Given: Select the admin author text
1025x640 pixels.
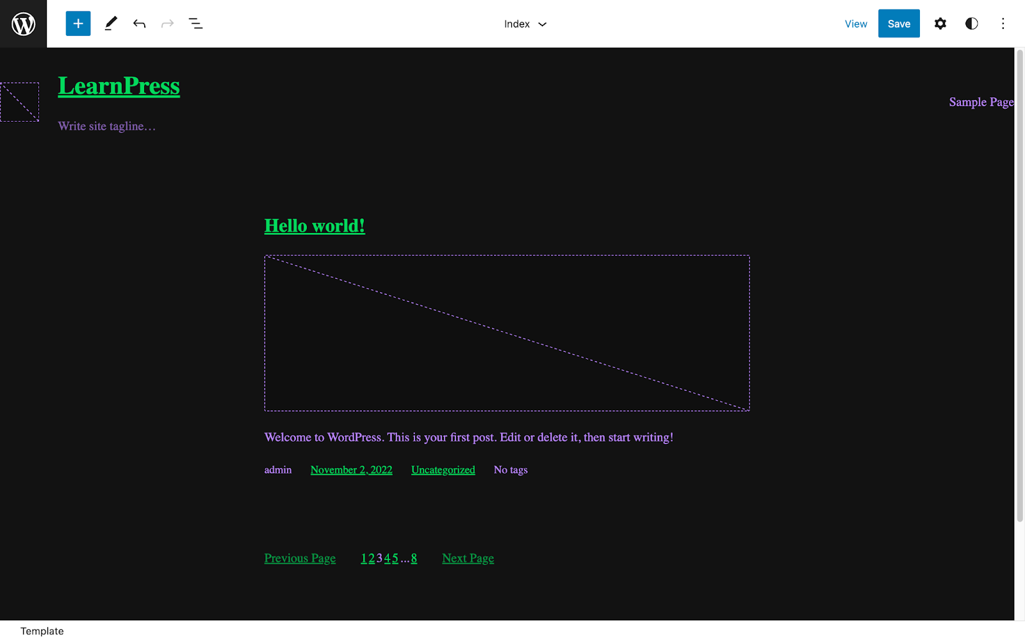Looking at the screenshot, I should pos(278,470).
